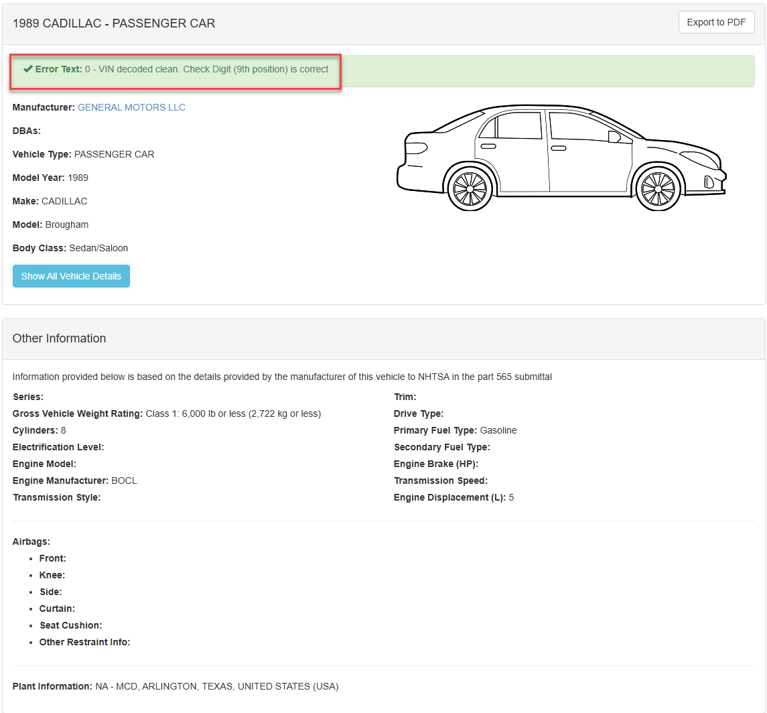Click the 'Engine Brake (HP):' label

[436, 464]
